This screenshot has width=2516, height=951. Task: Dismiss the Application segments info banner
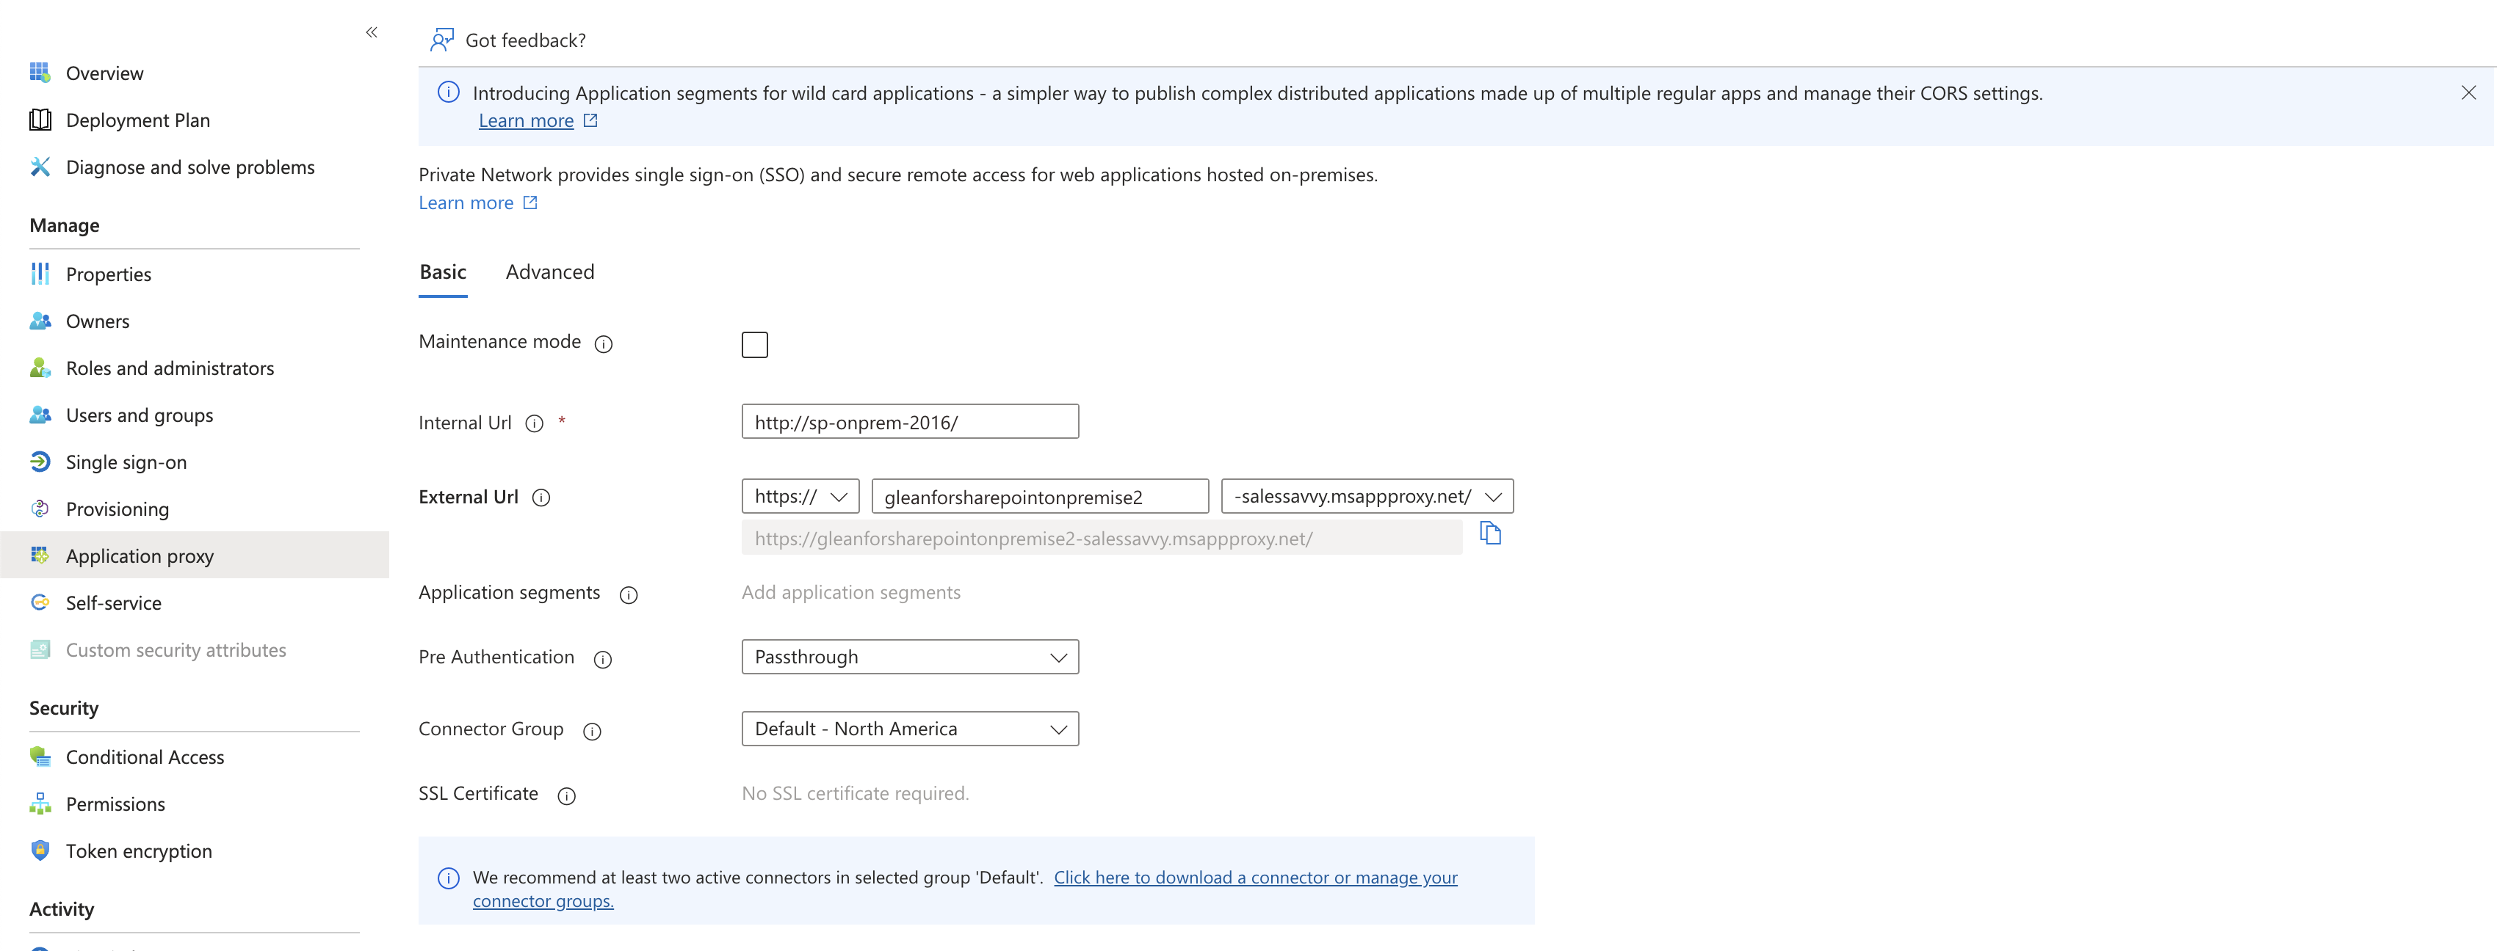(2468, 92)
